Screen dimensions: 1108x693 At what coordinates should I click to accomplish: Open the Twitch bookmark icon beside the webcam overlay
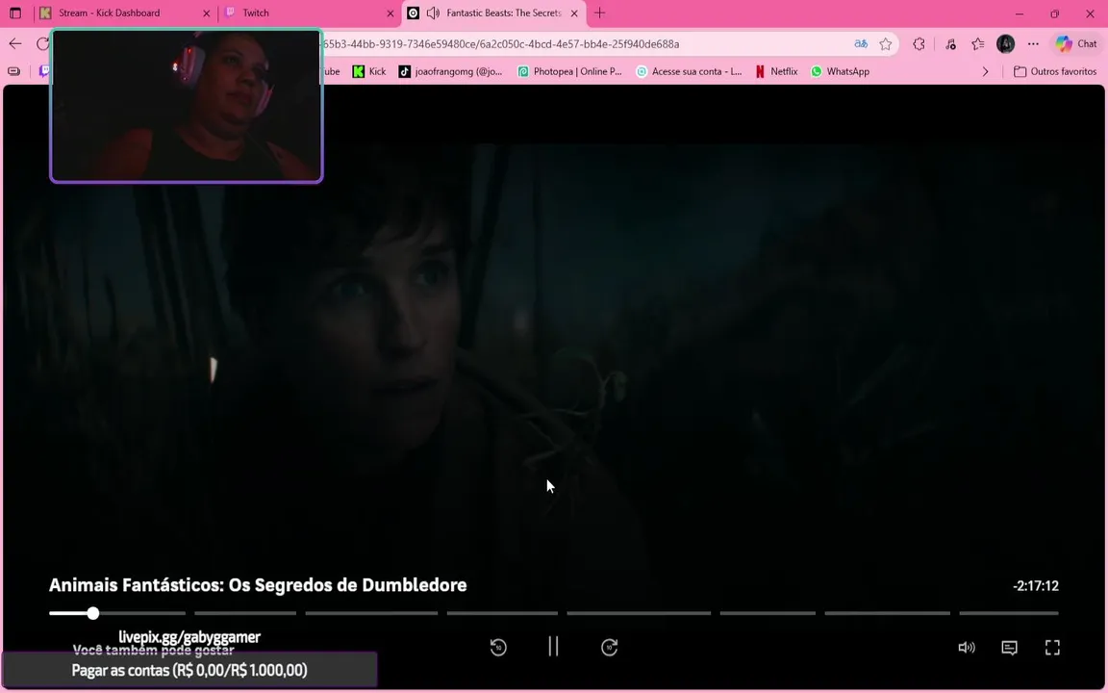pyautogui.click(x=44, y=71)
